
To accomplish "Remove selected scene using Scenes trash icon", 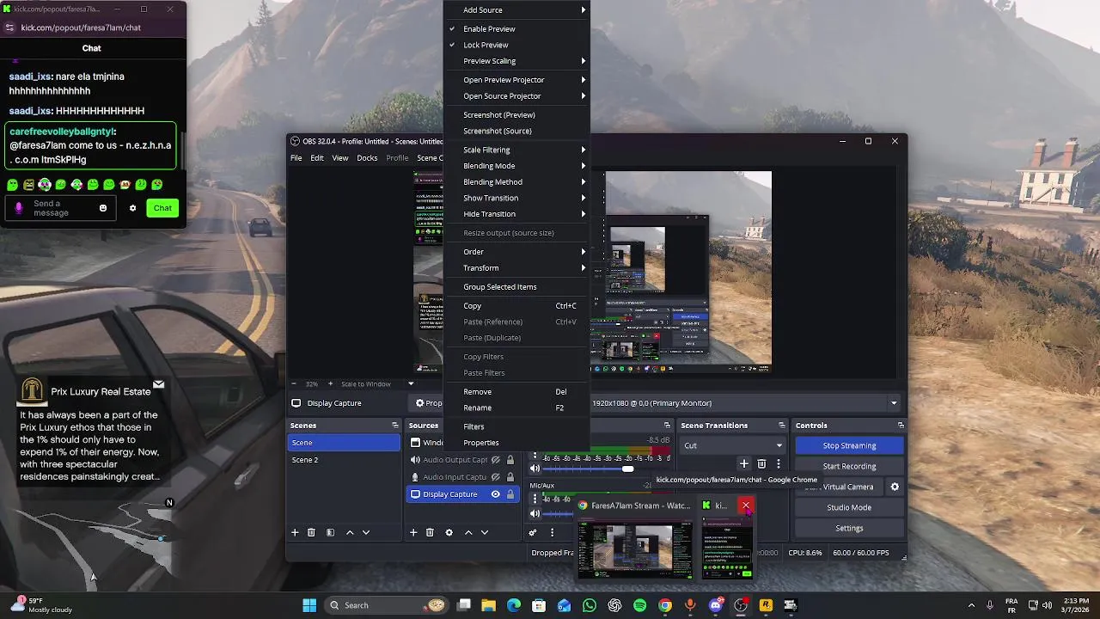I will 311,532.
